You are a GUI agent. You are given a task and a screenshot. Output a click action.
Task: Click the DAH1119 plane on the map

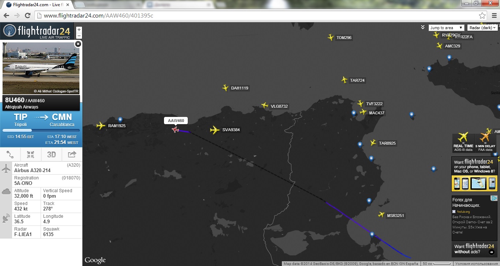[x=225, y=88]
